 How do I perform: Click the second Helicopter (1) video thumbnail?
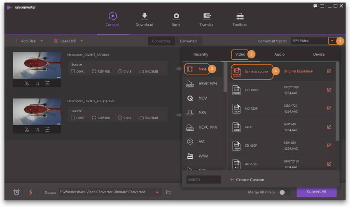pos(37,112)
